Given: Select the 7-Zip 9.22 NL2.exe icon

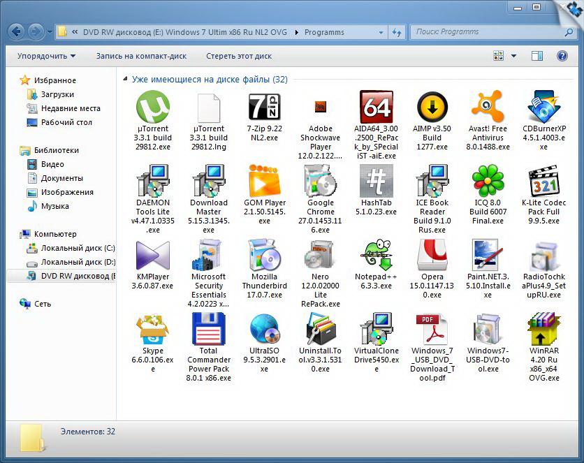Looking at the screenshot, I should point(265,107).
